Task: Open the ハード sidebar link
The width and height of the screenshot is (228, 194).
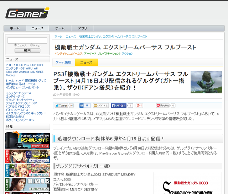Action: [20, 81]
